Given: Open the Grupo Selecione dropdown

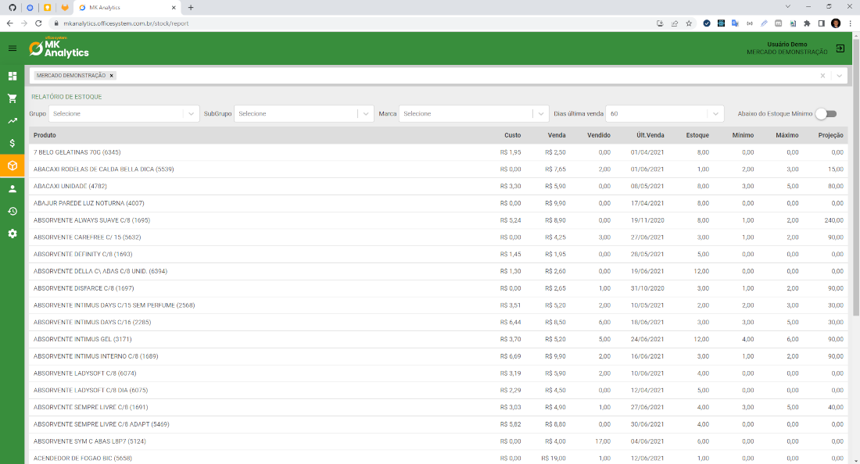Looking at the screenshot, I should [121, 113].
